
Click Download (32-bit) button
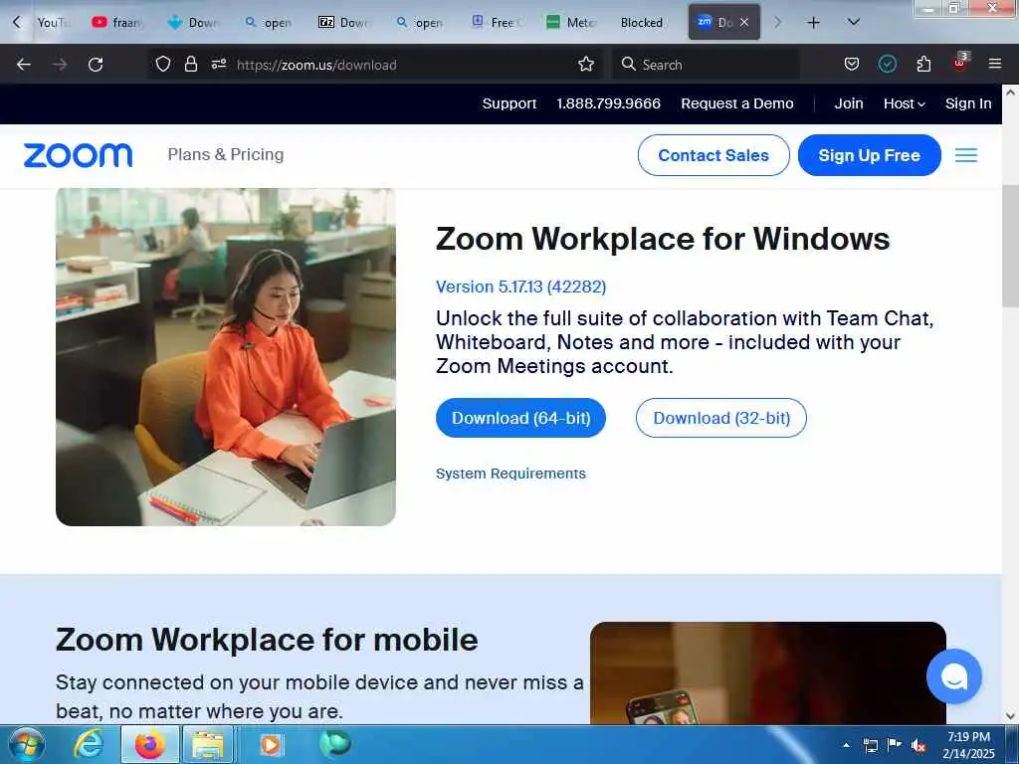click(720, 418)
